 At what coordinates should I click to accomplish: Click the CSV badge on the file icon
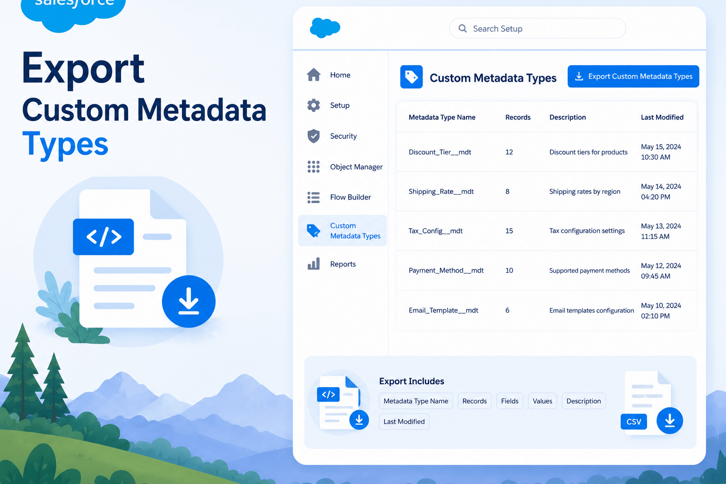634,422
